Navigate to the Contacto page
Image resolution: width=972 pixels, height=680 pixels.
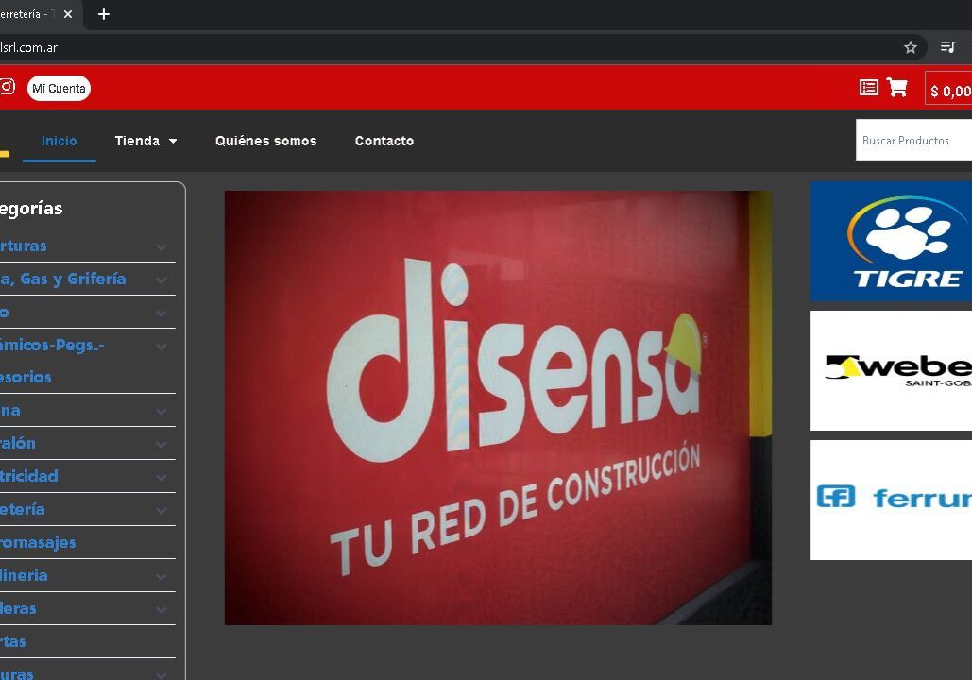[384, 141]
